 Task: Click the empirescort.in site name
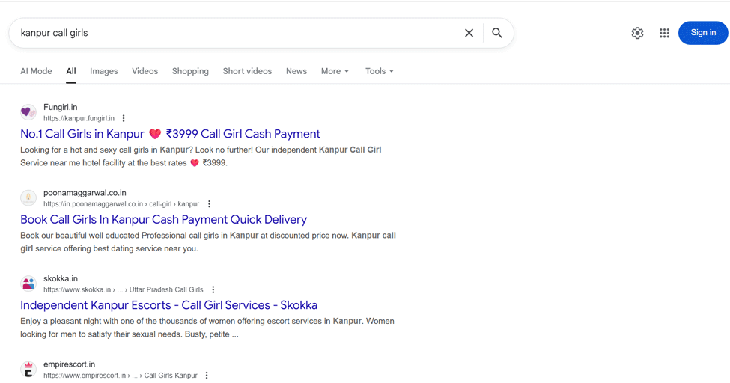[69, 364]
